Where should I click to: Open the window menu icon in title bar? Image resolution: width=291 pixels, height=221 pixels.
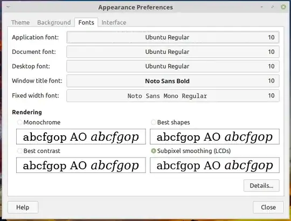[8, 7]
